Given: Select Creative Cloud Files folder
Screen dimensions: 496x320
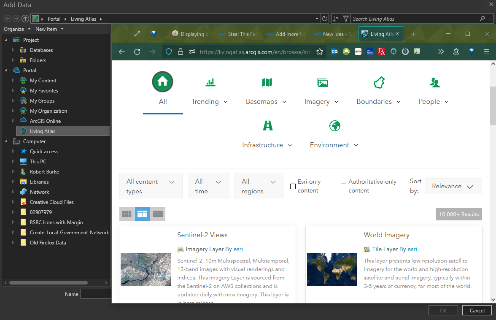Looking at the screenshot, I should tap(51, 202).
